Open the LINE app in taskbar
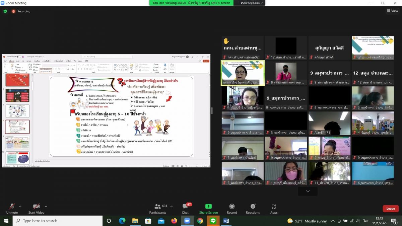The image size is (402, 226). [x=213, y=221]
